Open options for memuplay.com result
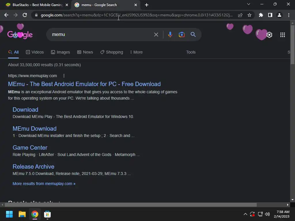This screenshot has width=295, height=221. (x=64, y=76)
